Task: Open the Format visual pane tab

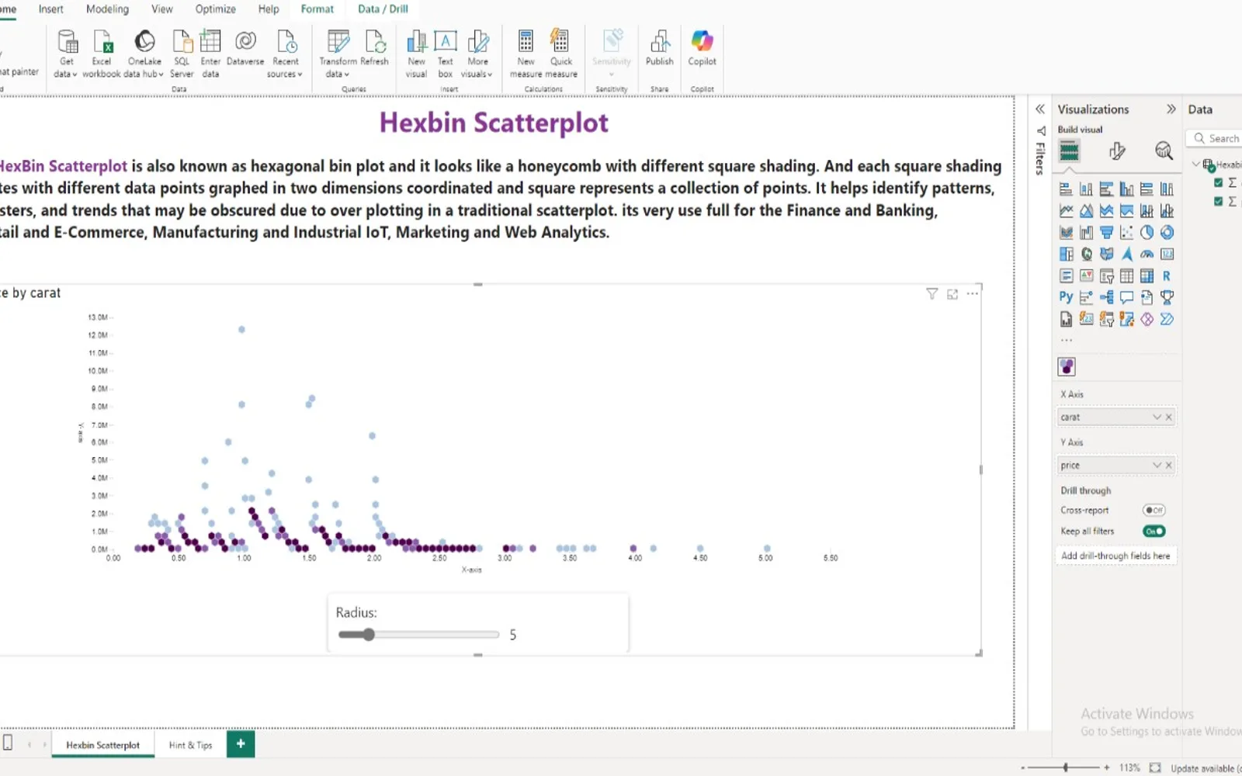Action: click(1117, 151)
